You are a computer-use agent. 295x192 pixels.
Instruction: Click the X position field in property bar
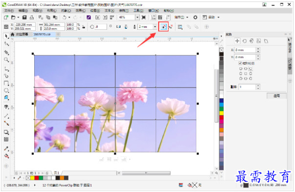24,24
